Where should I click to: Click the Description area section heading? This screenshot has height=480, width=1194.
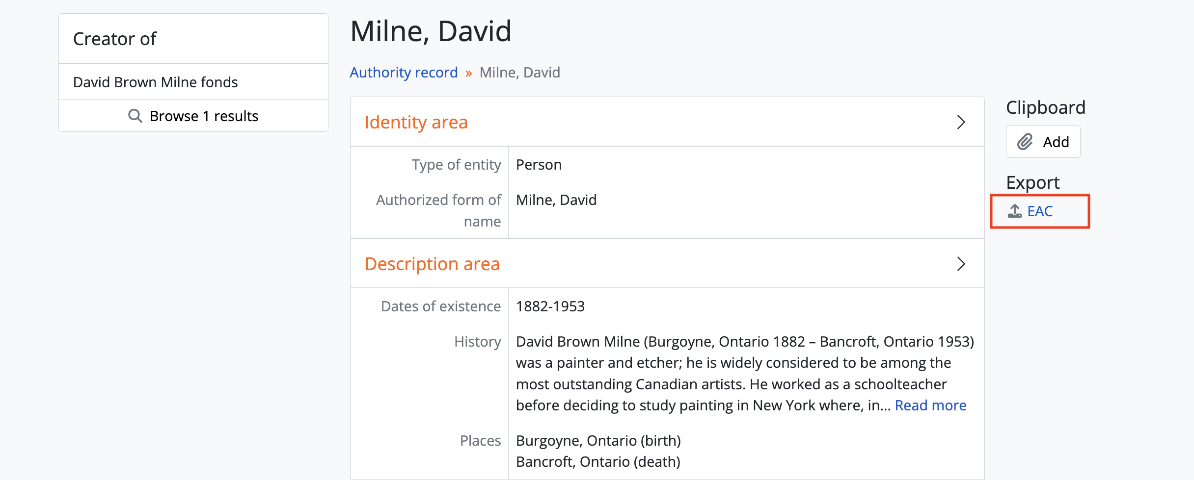[x=432, y=264]
